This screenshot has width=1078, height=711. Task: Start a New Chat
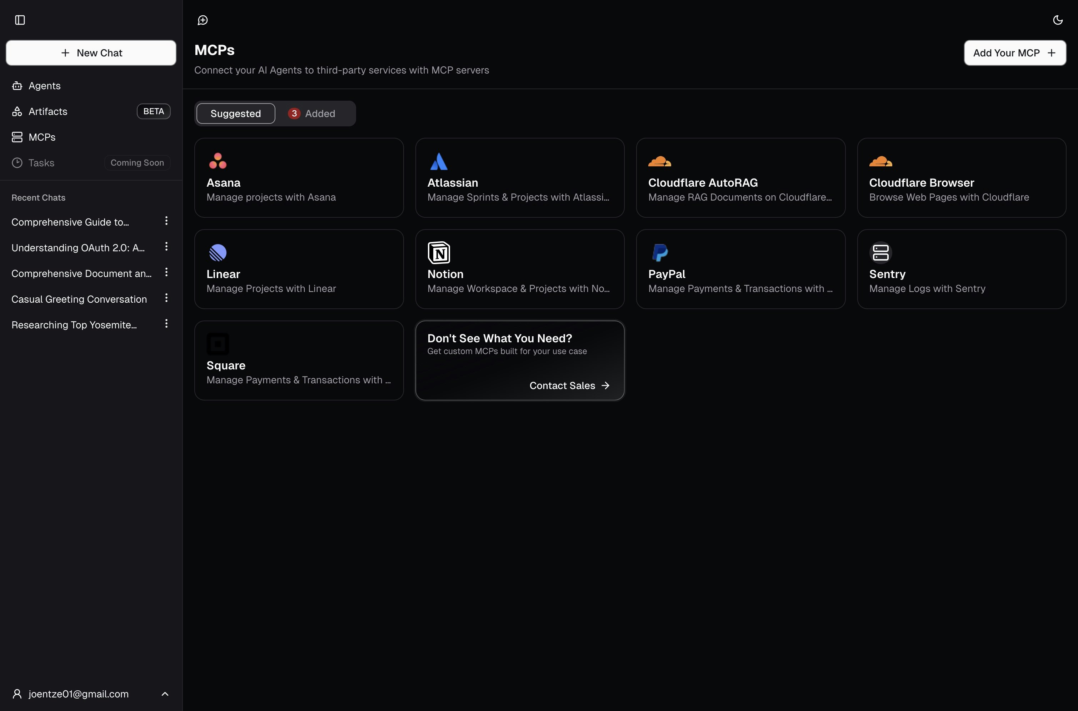coord(91,52)
